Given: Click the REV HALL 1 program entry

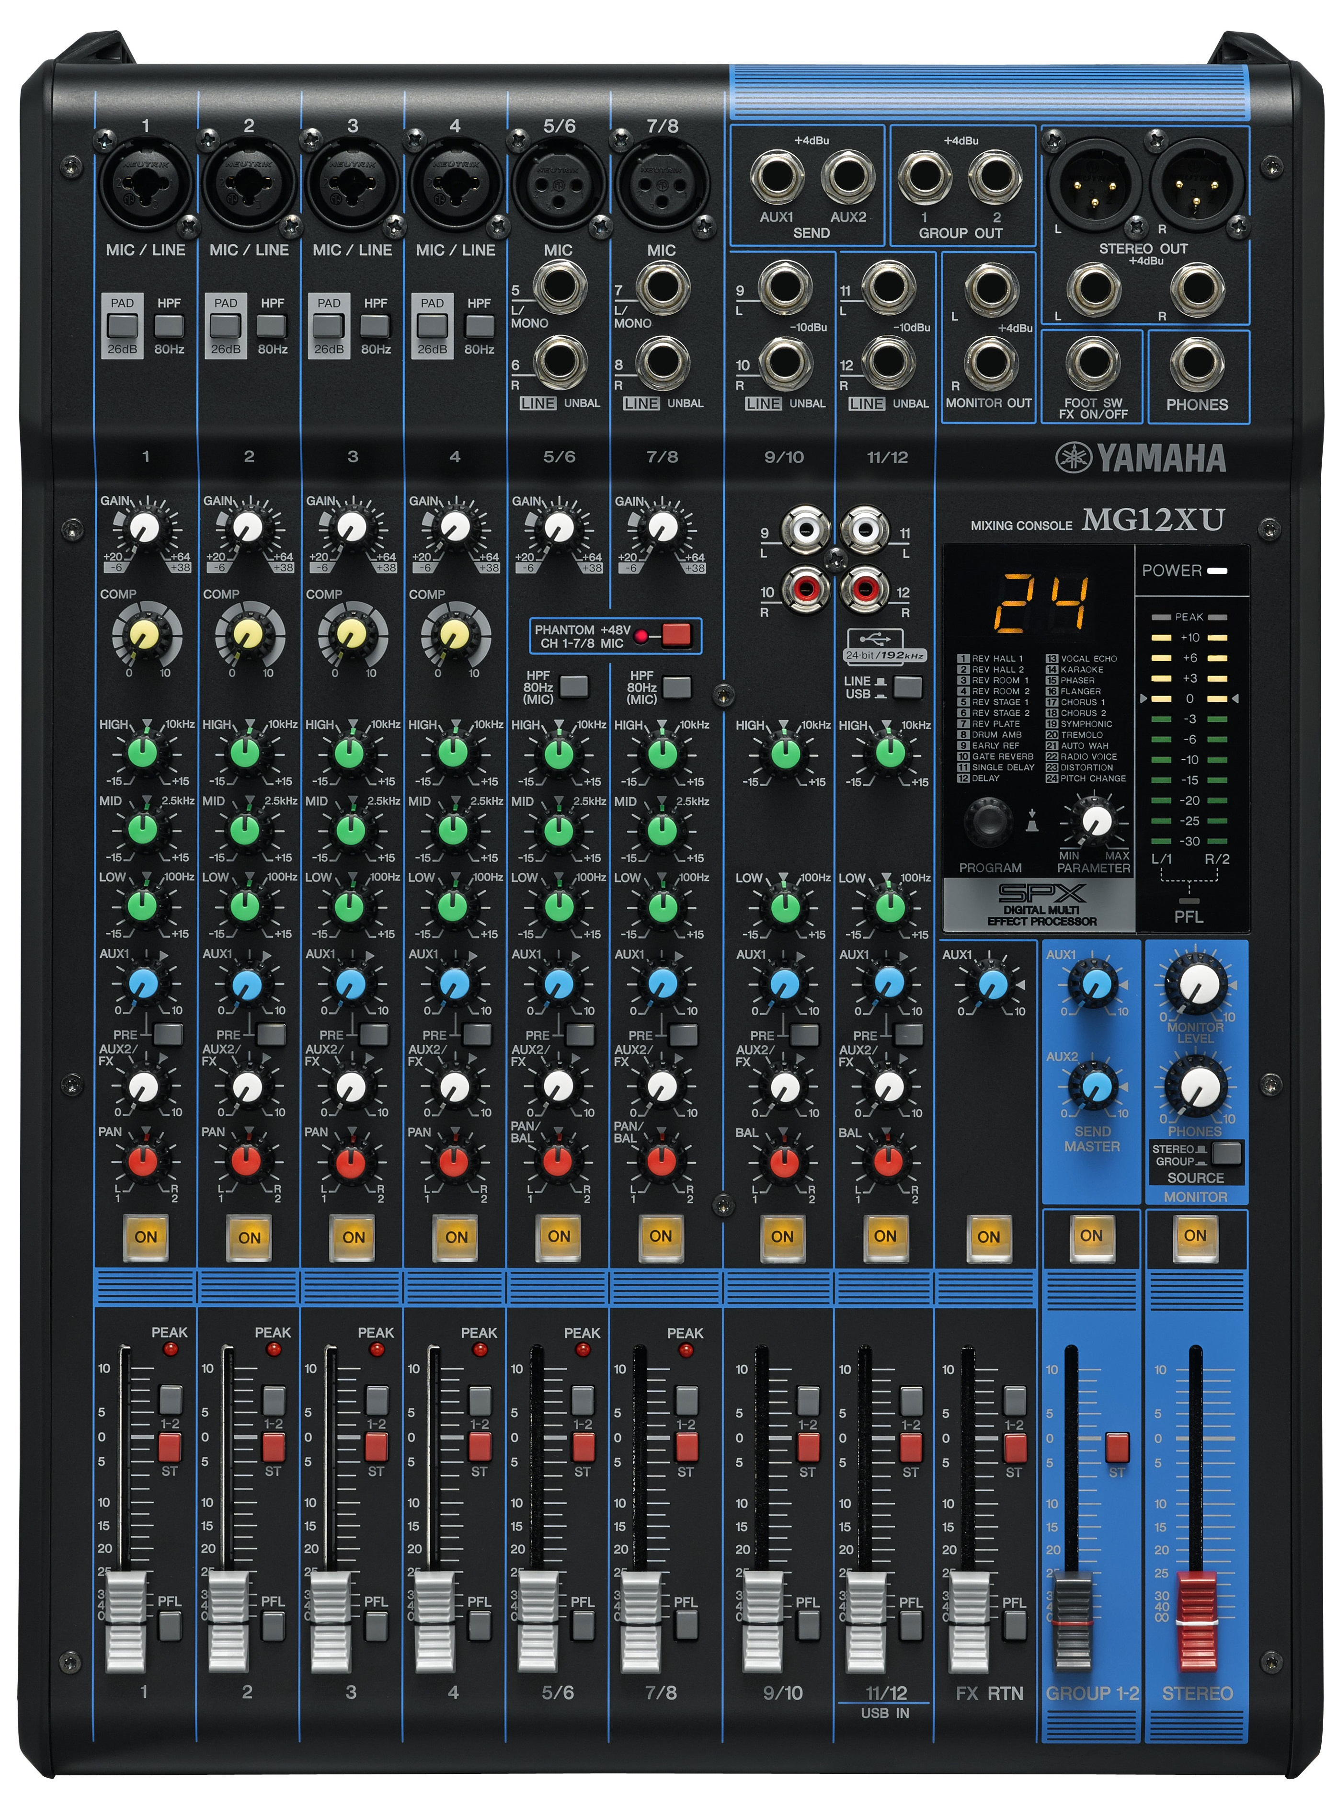Looking at the screenshot, I should pos(991,659).
